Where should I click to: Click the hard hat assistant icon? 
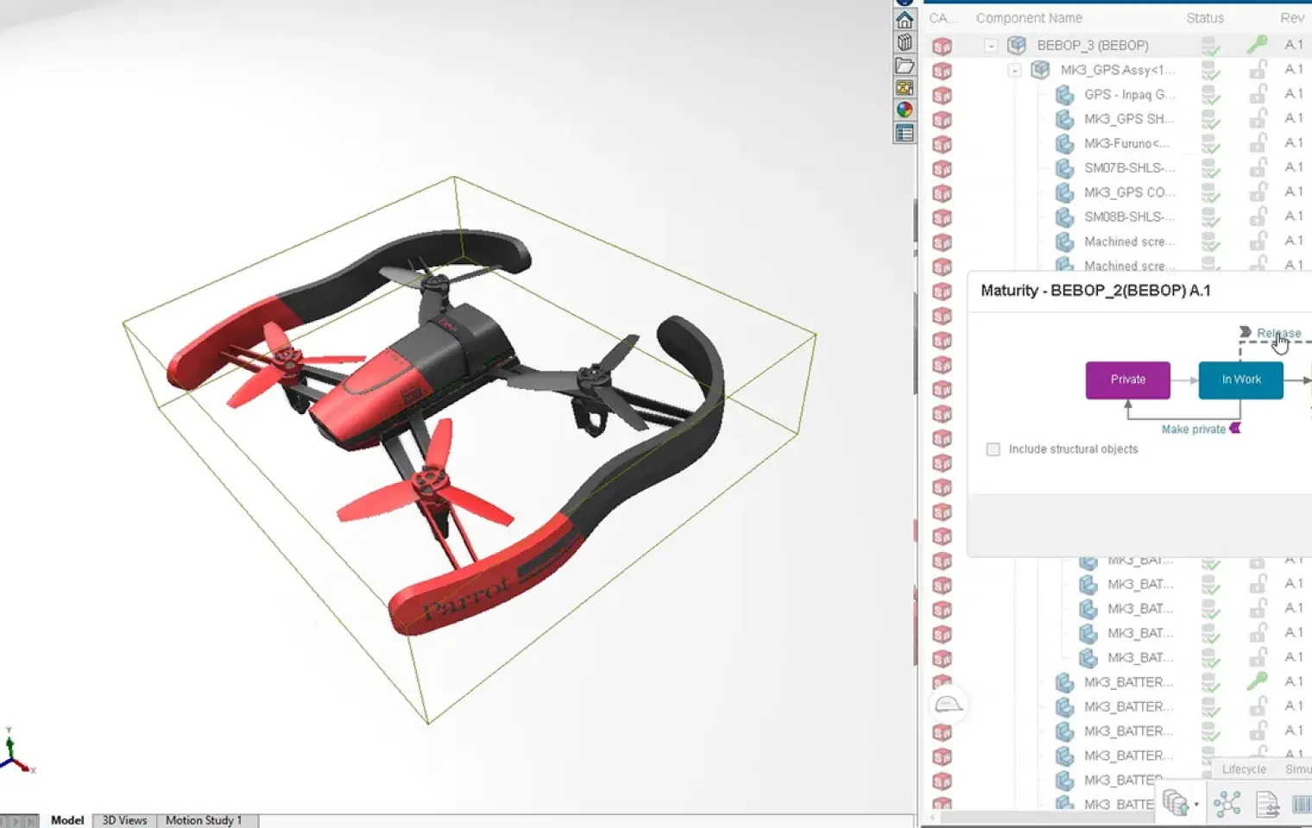click(949, 705)
